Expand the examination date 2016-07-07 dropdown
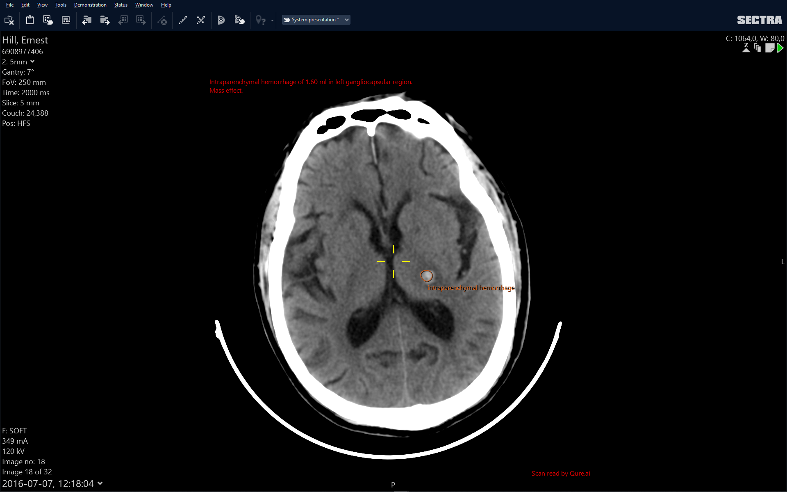 coord(100,483)
